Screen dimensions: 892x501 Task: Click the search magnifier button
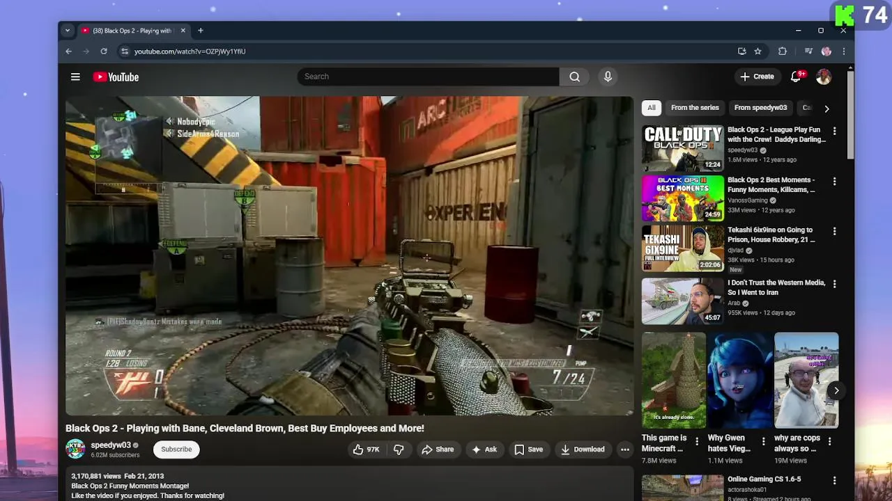[574, 77]
